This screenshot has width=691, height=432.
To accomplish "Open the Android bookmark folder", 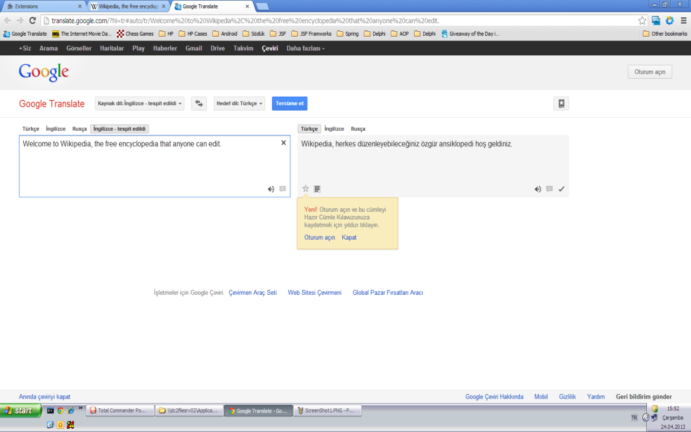I will click(225, 33).
